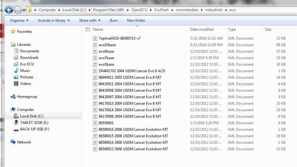Click OpenECU in the address breadcrumb
Screen dimensions: 297x167
point(139,10)
